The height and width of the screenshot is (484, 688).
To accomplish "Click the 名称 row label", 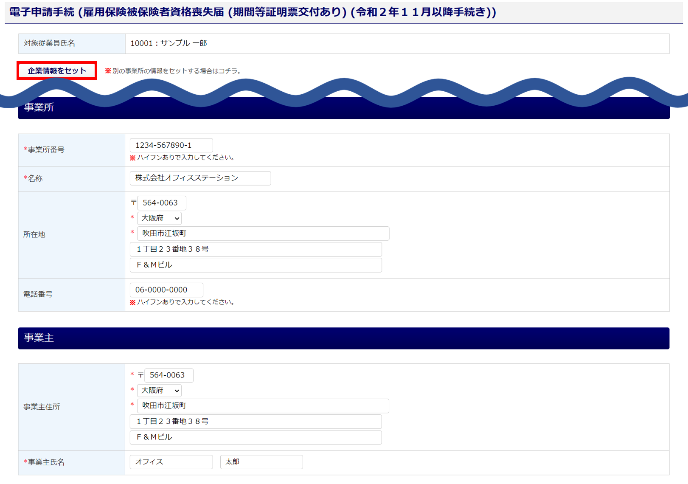I will pyautogui.click(x=33, y=179).
